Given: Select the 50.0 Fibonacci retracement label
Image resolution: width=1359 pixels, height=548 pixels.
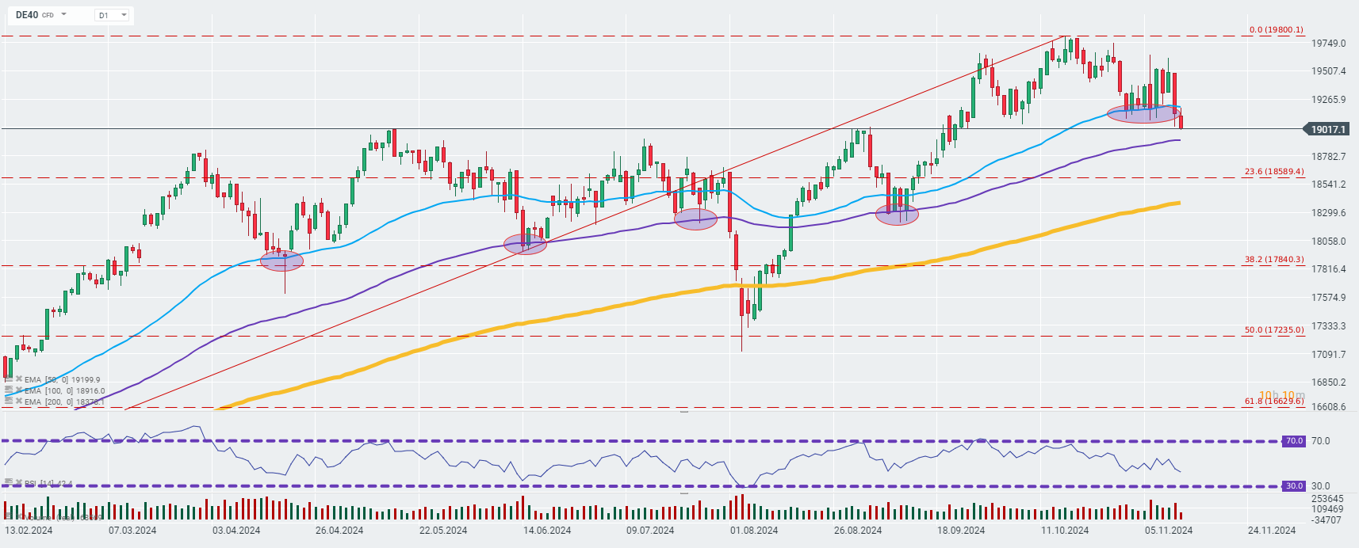Looking at the screenshot, I should point(1274,329).
